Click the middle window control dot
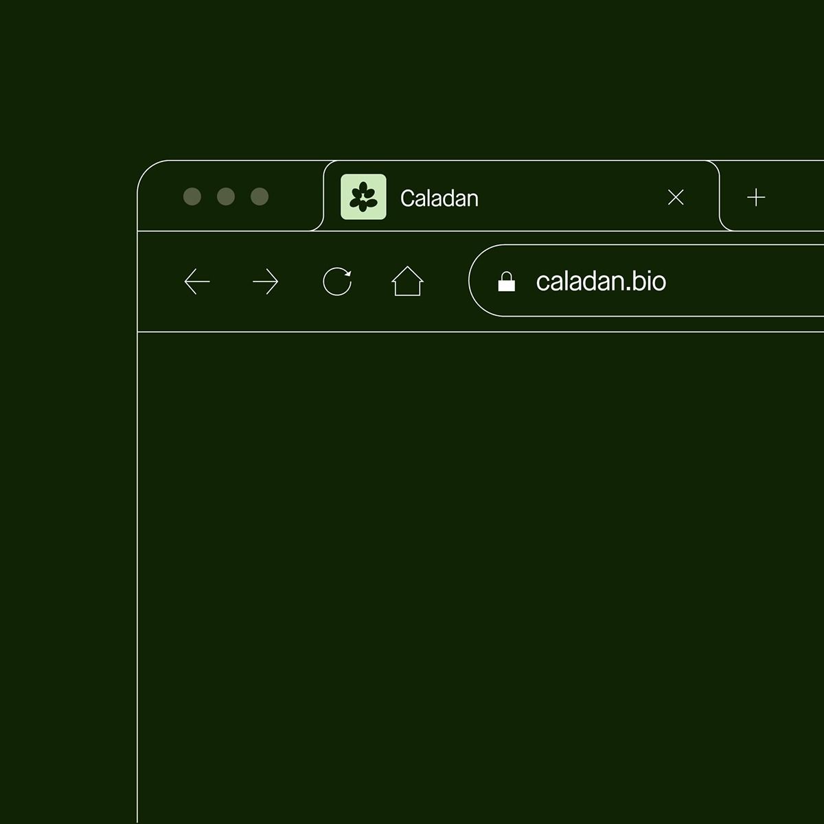Image resolution: width=824 pixels, height=824 pixels. pos(226,197)
